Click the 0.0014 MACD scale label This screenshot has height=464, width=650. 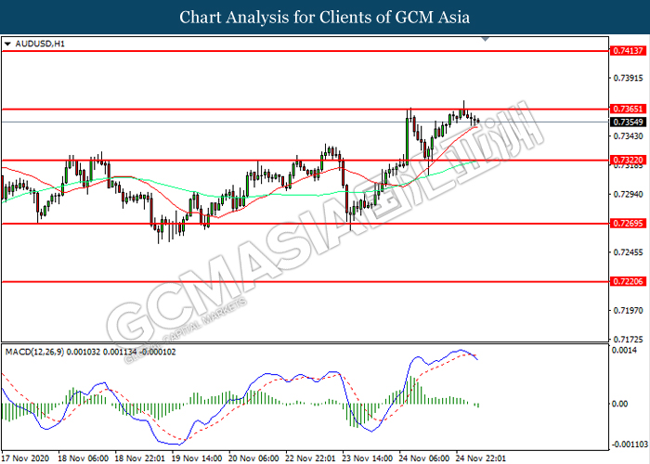coord(624,351)
